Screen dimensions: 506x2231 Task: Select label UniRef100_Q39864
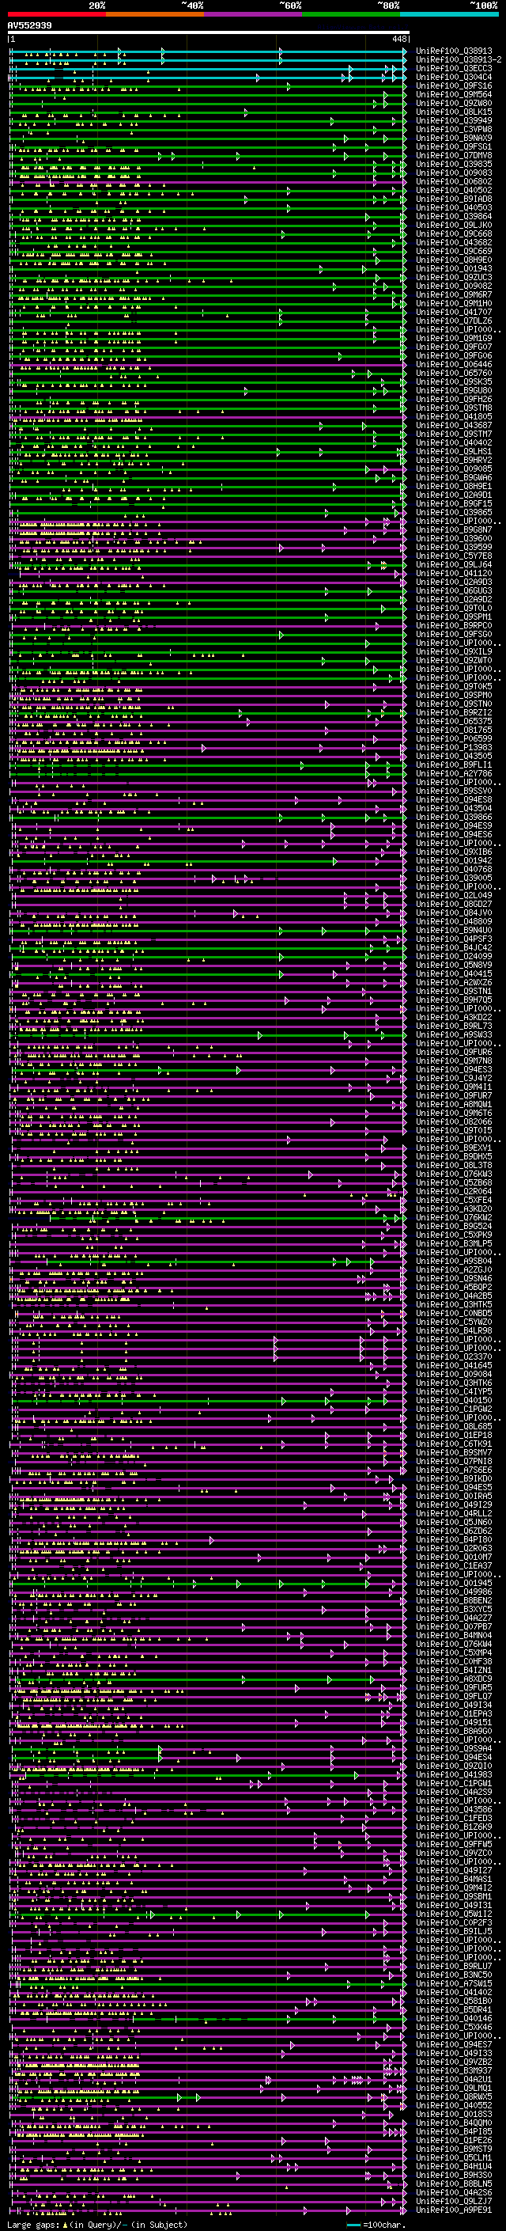(454, 217)
